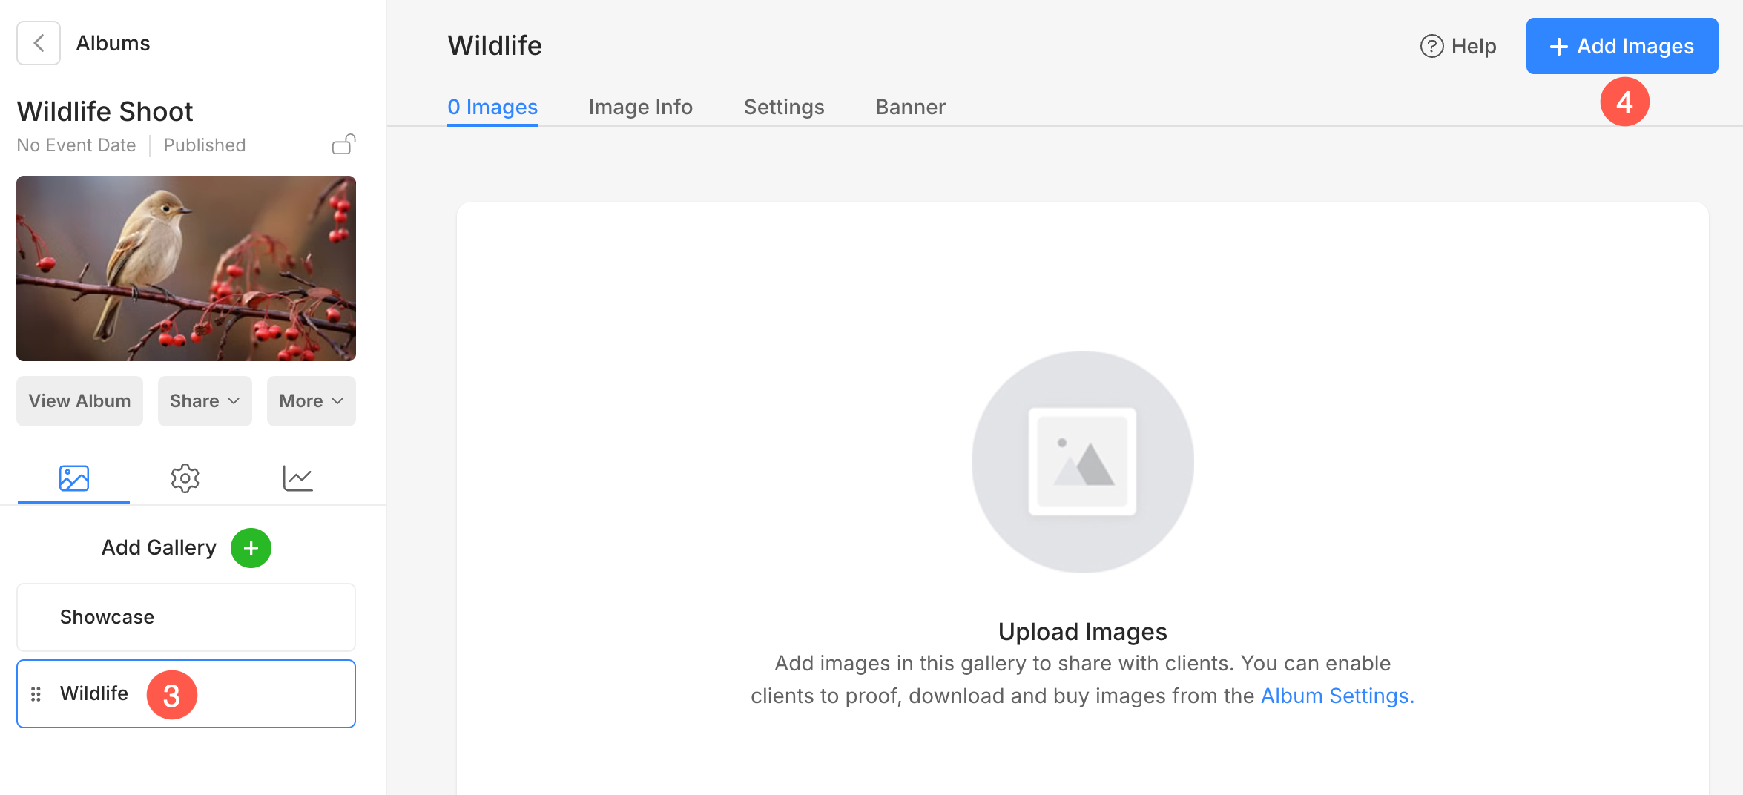Click the drag handle beside Wildlife gallery
Viewport: 1743px width, 795px height.
click(x=36, y=694)
